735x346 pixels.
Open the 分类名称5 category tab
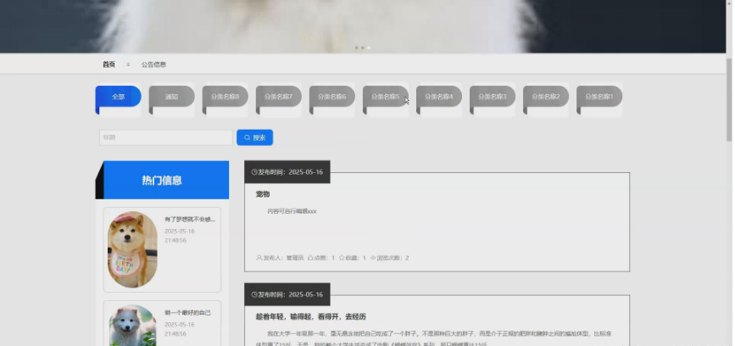coord(386,97)
